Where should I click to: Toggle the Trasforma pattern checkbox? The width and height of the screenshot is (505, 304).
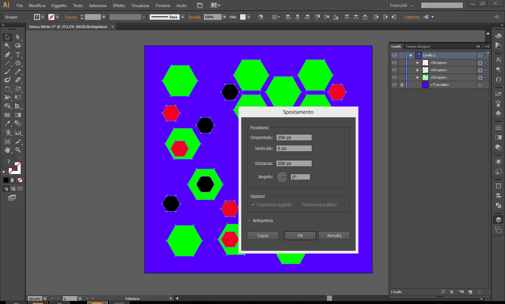298,205
